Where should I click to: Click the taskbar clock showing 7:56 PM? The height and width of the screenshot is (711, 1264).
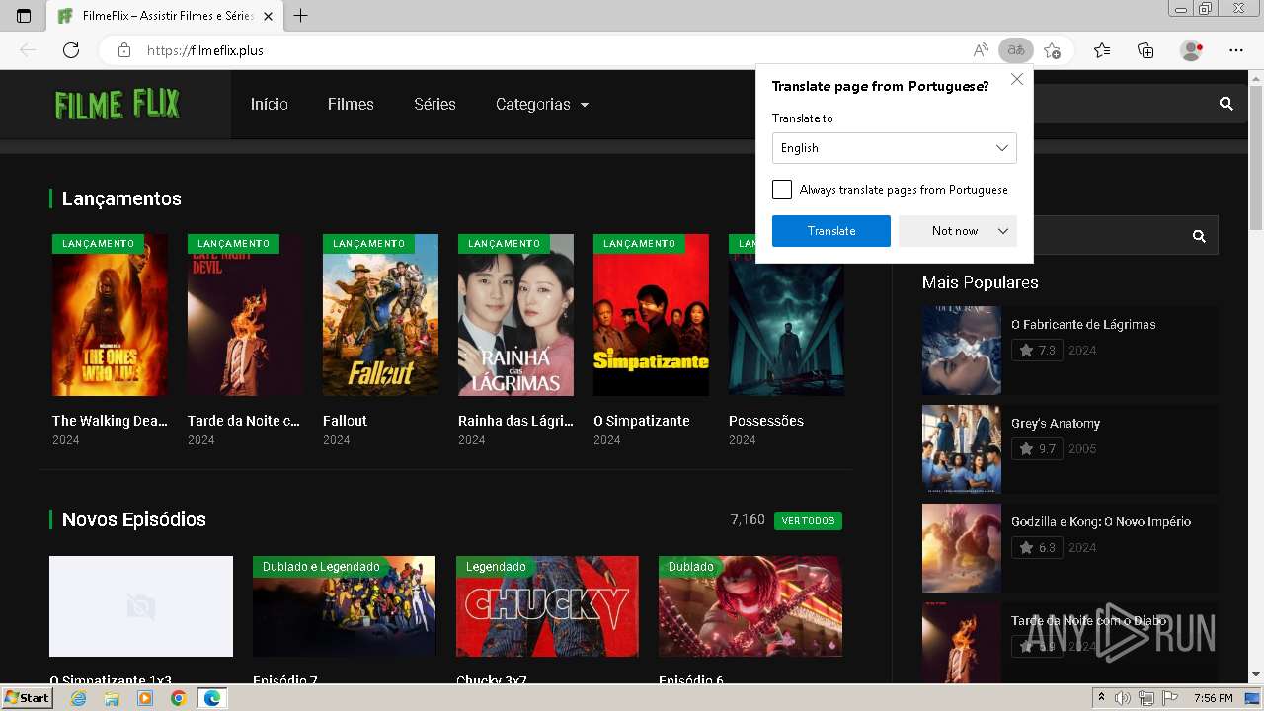point(1213,698)
